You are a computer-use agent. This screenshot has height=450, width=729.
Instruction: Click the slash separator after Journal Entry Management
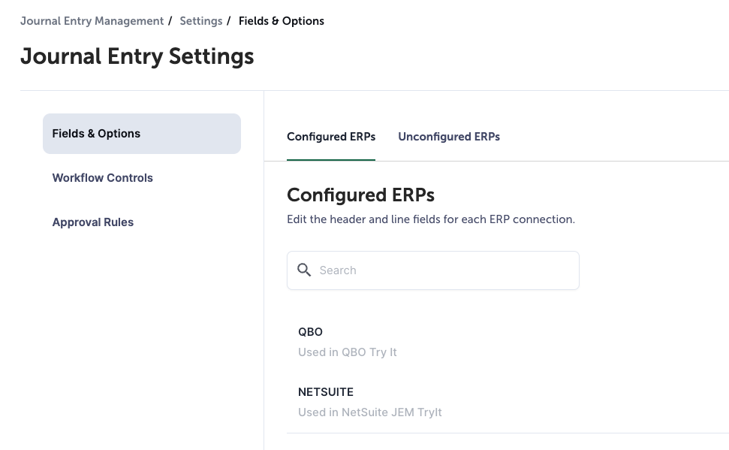point(170,21)
